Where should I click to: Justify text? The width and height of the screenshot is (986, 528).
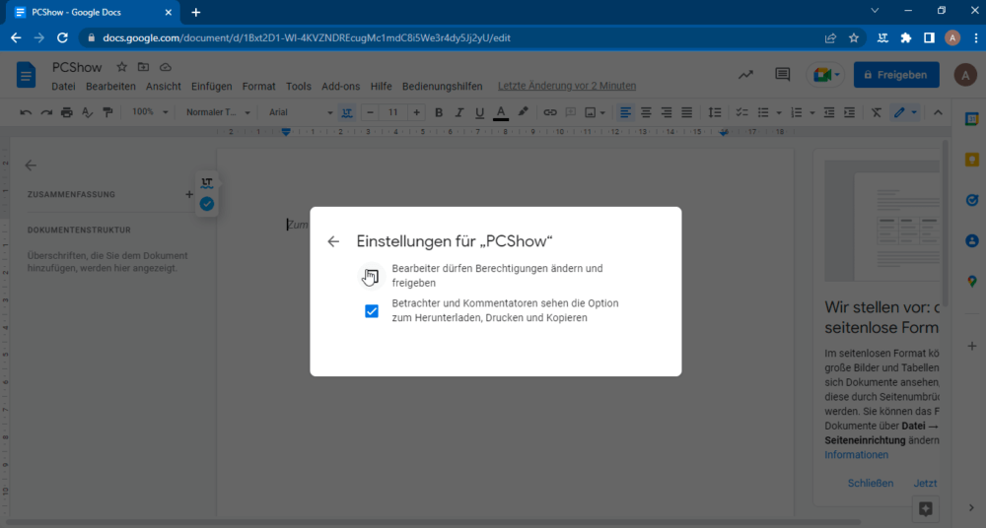[686, 112]
